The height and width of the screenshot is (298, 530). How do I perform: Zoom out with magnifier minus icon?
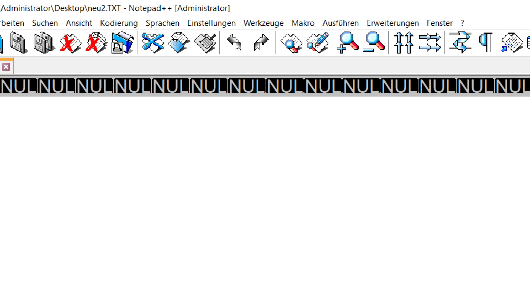373,42
